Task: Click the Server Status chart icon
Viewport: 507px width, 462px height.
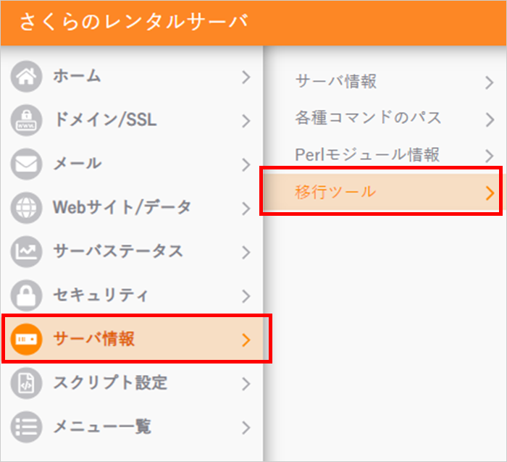Action: 28,251
